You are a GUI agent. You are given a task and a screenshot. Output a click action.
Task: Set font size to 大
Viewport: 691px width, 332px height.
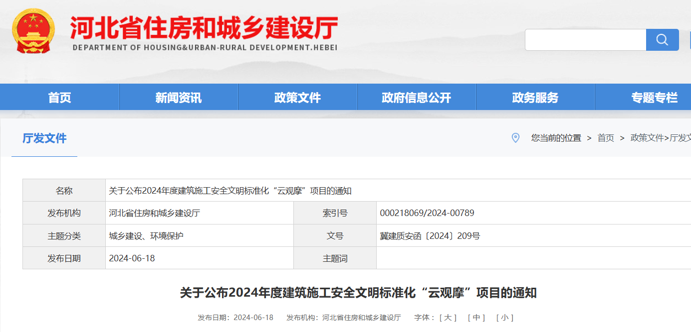pos(448,318)
